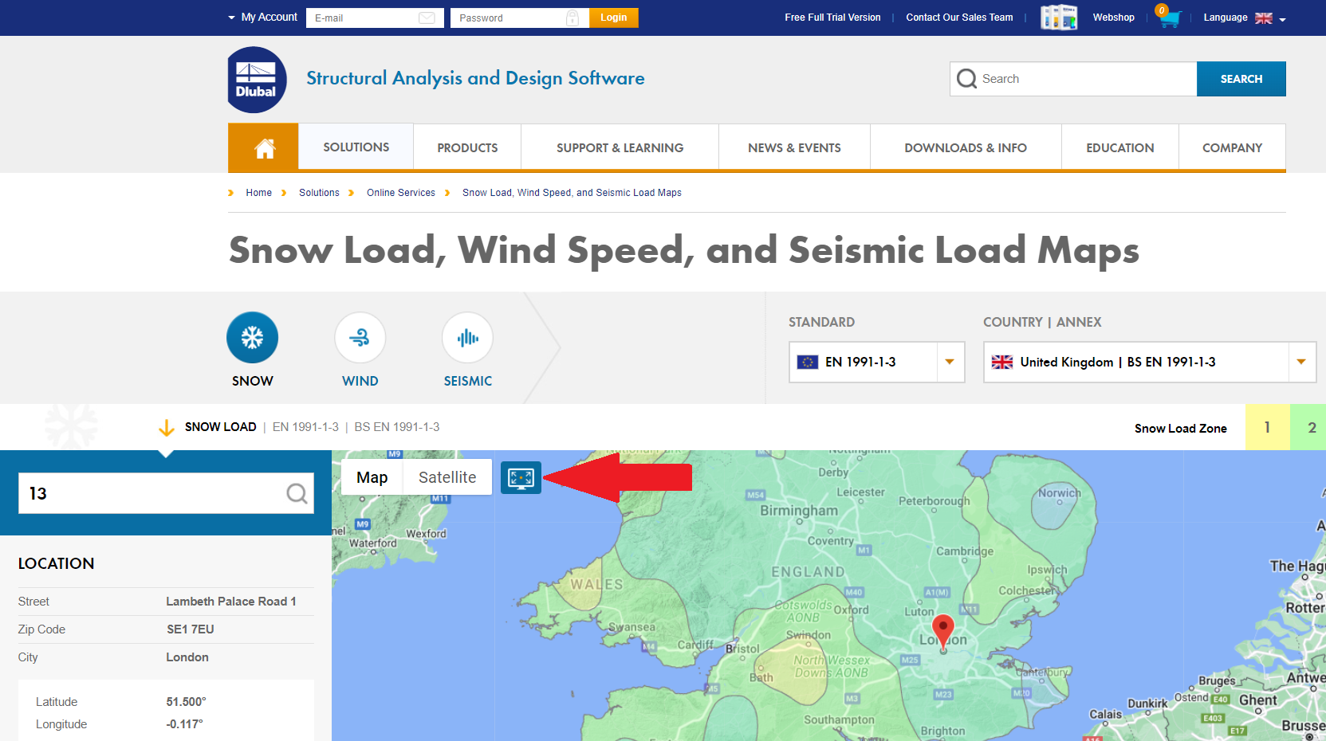This screenshot has height=741, width=1326.
Task: Click into the site Search field
Action: 1073,79
